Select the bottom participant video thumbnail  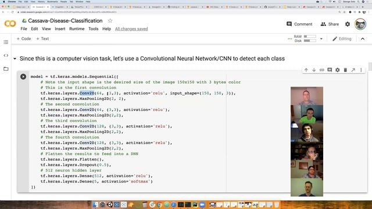pyautogui.click(x=307, y=187)
